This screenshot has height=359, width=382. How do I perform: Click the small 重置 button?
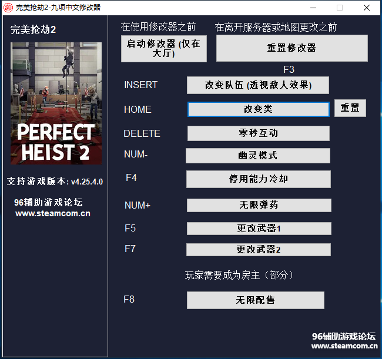click(350, 109)
